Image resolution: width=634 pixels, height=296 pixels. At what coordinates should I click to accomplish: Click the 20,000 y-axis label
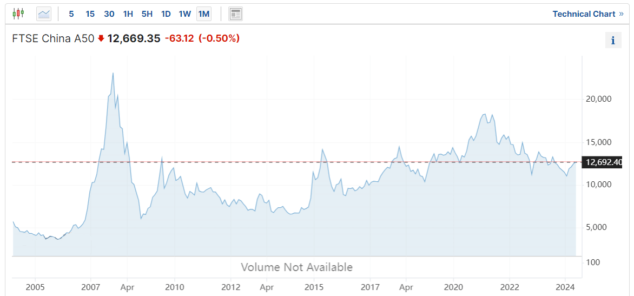tap(598, 100)
